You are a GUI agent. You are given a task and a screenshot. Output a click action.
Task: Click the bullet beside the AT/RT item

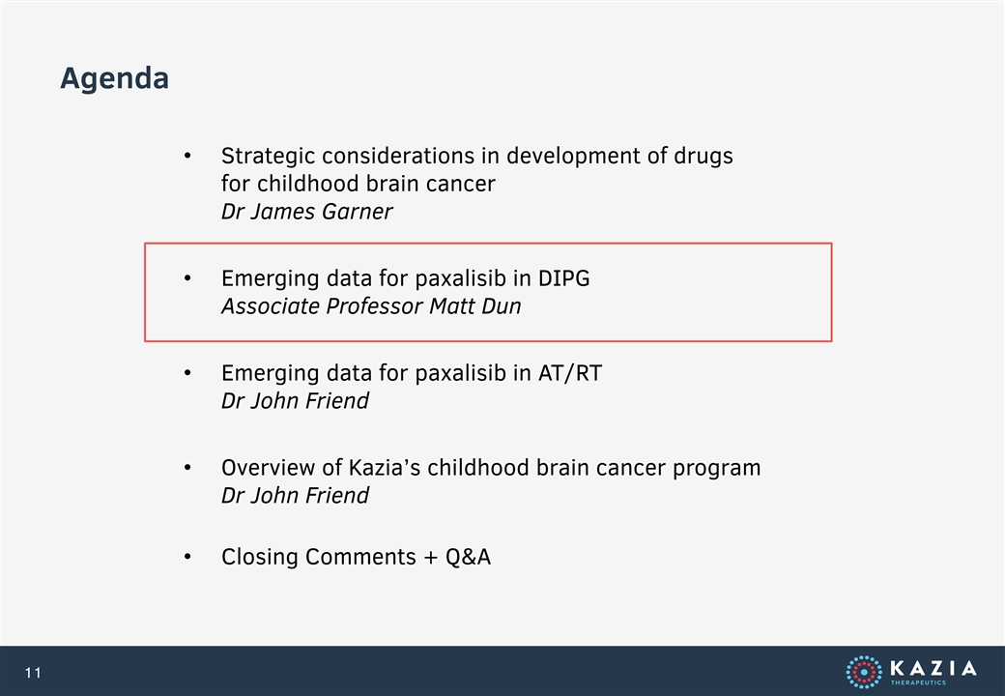[x=187, y=373]
